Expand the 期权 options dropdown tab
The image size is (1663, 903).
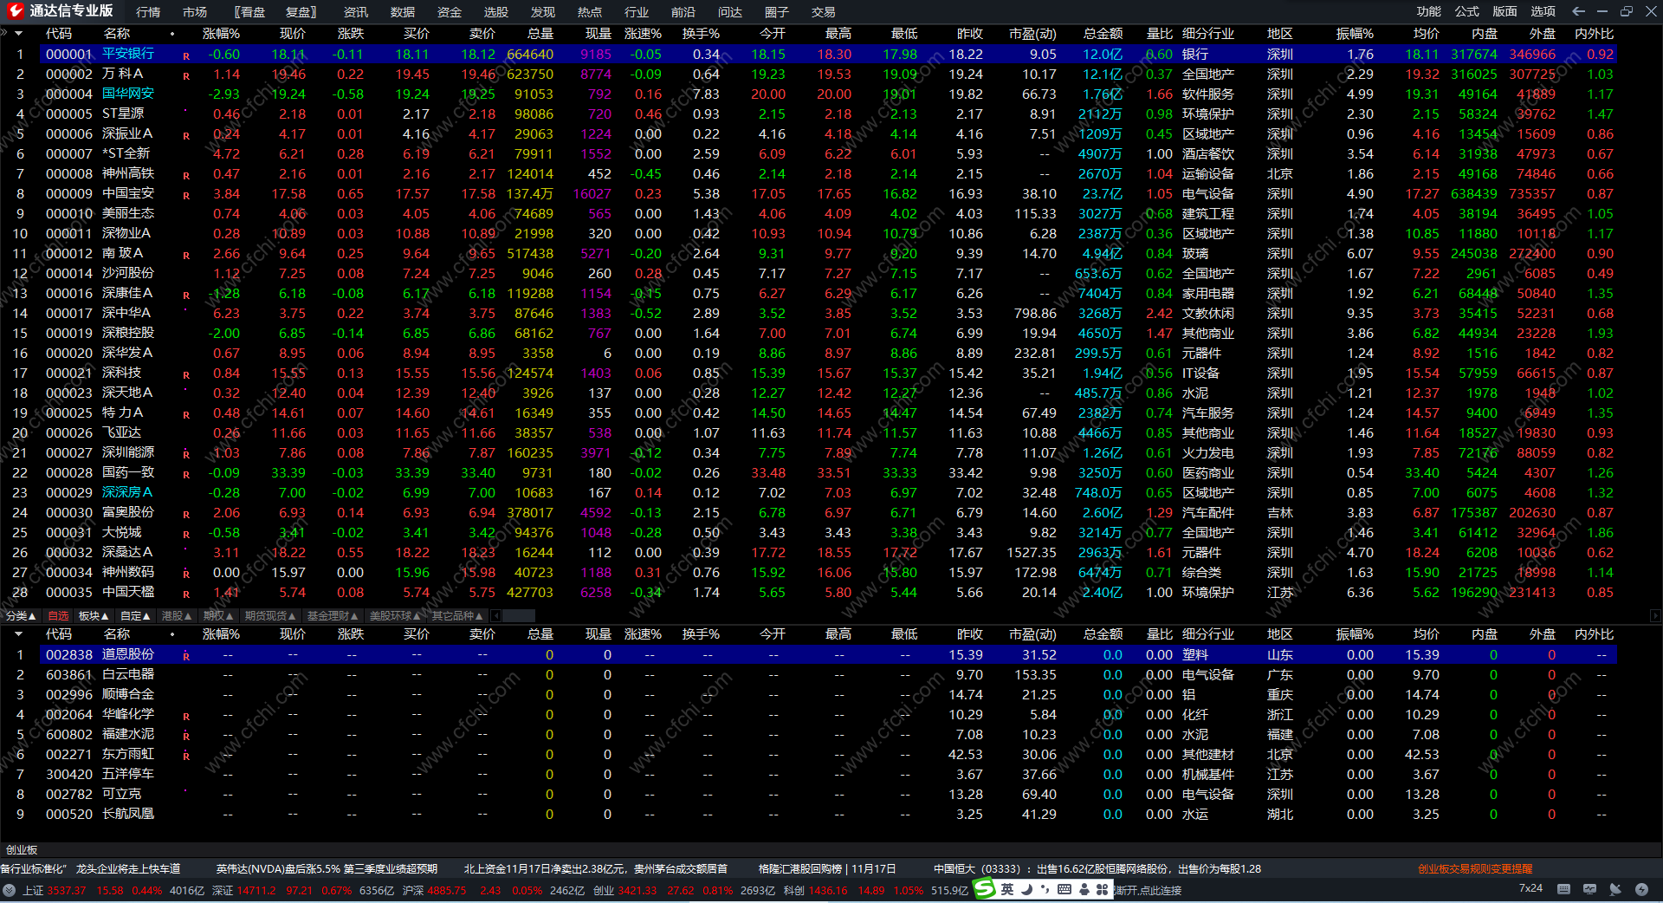coord(218,616)
